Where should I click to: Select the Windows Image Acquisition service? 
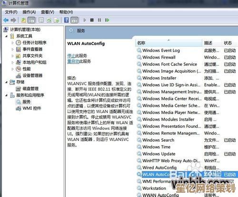pos(187,71)
